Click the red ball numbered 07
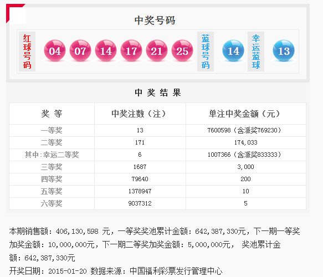323x277 pixels. point(80,50)
